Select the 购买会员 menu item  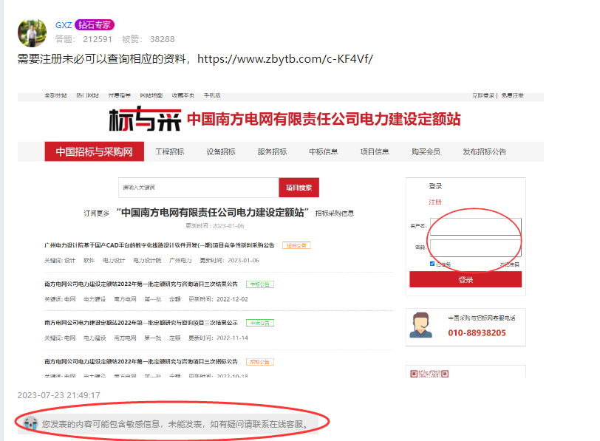[426, 152]
